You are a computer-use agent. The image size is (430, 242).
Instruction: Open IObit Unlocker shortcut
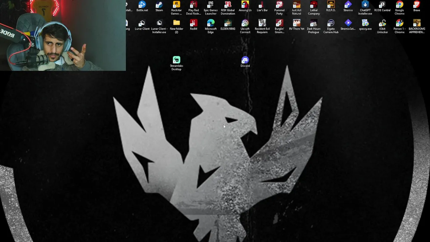[x=382, y=27]
